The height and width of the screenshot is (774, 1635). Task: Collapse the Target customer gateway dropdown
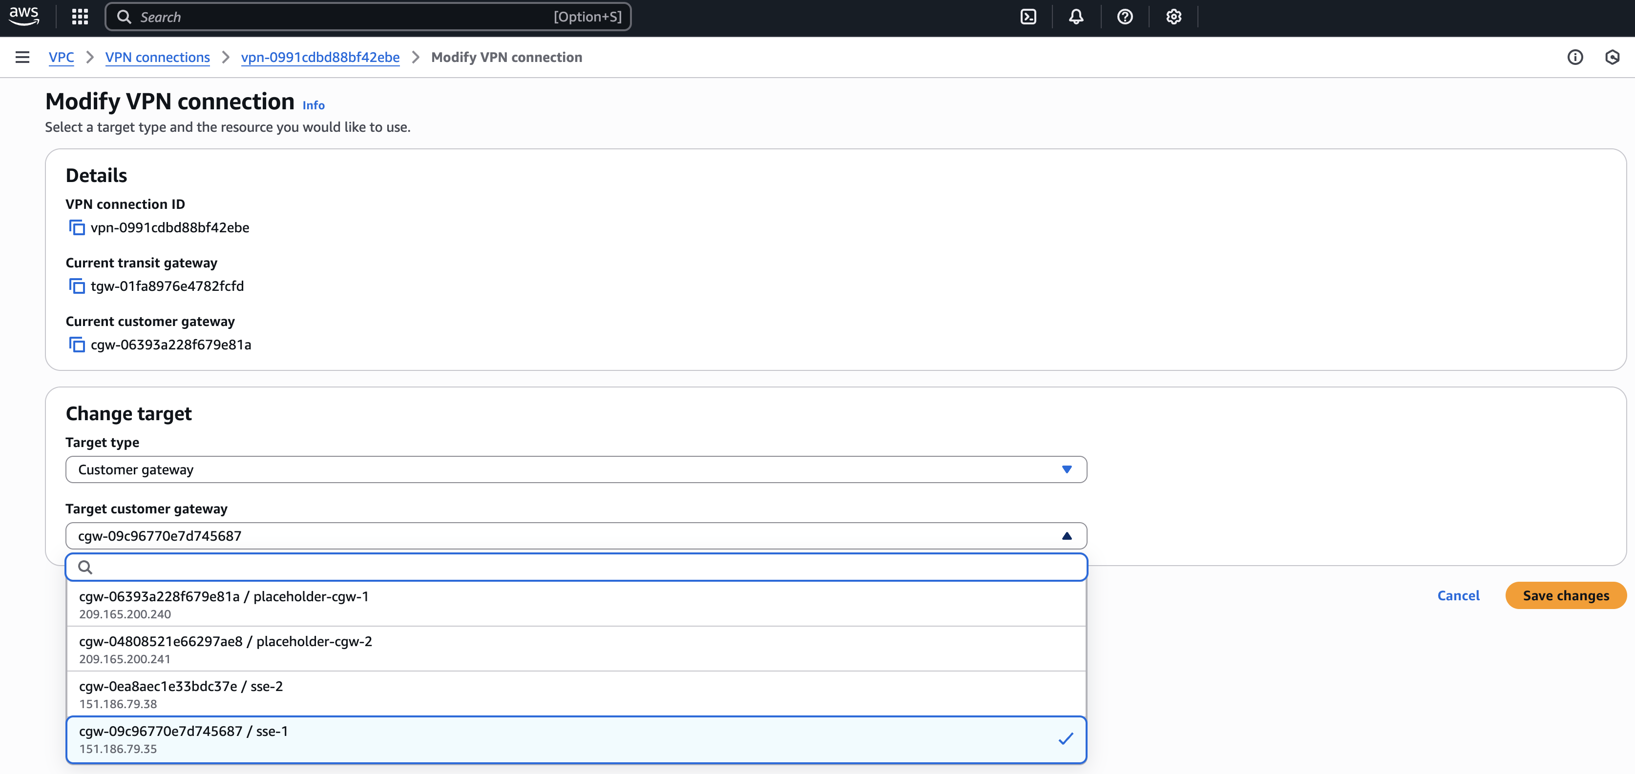[x=576, y=536]
